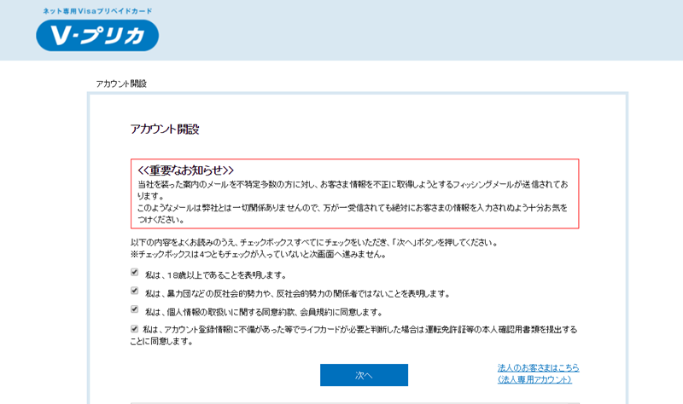Toggle the 反社会的勢力 declaration checkbox
Image resolution: width=683 pixels, height=404 pixels.
pyautogui.click(x=135, y=291)
